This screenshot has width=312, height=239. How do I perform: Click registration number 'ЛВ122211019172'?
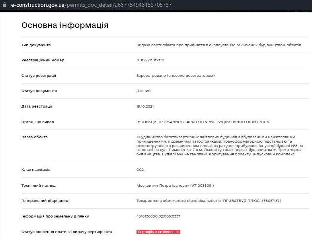(150, 60)
